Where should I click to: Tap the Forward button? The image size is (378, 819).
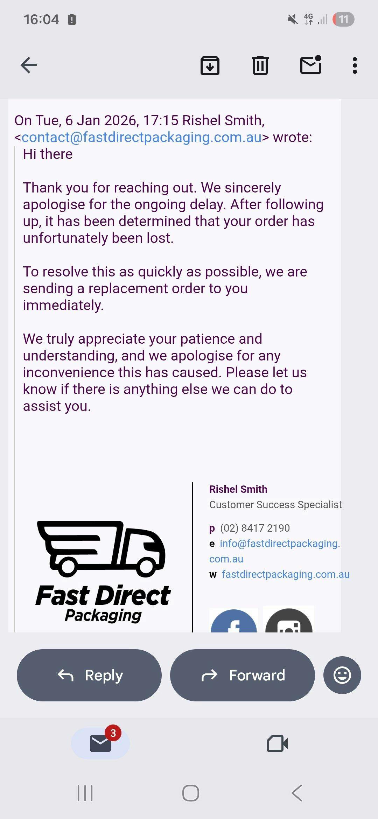[x=242, y=675]
